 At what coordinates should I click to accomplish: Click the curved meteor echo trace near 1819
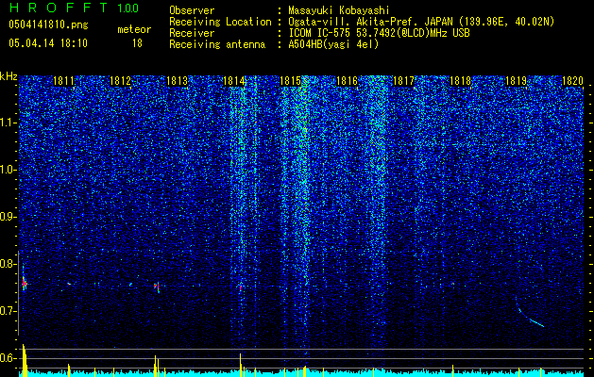(x=529, y=312)
